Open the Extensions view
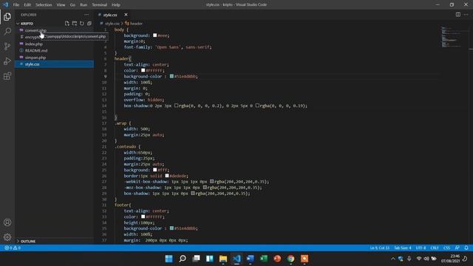This screenshot has width=473, height=266. [x=7, y=76]
